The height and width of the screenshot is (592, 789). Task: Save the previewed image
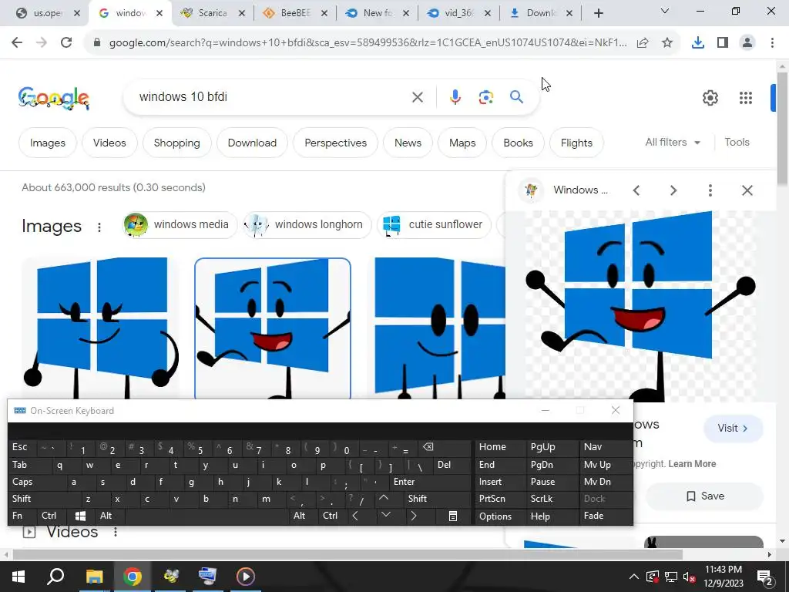tap(704, 496)
